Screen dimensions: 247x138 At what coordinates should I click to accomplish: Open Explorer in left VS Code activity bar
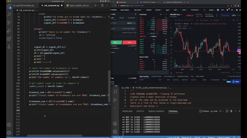click(9, 7)
